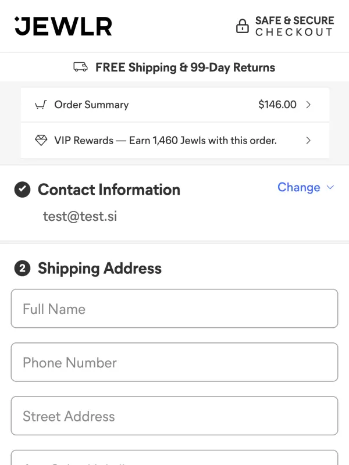Click the FREE Shipping & 99-Day Returns banner

pos(185,67)
